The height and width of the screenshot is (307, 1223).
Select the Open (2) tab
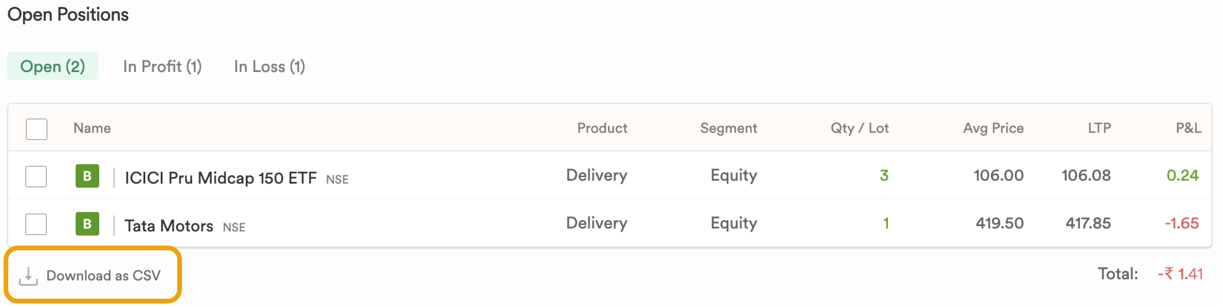click(x=53, y=66)
